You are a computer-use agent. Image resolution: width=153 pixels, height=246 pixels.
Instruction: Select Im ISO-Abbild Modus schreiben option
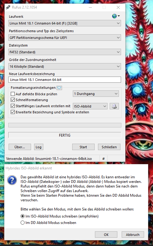[23, 216]
